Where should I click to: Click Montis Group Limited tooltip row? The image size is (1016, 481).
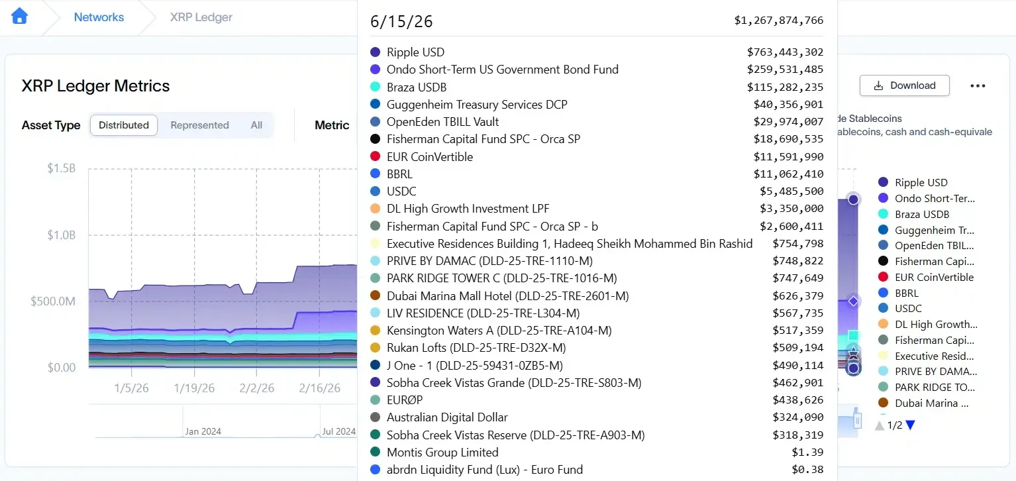(x=597, y=453)
